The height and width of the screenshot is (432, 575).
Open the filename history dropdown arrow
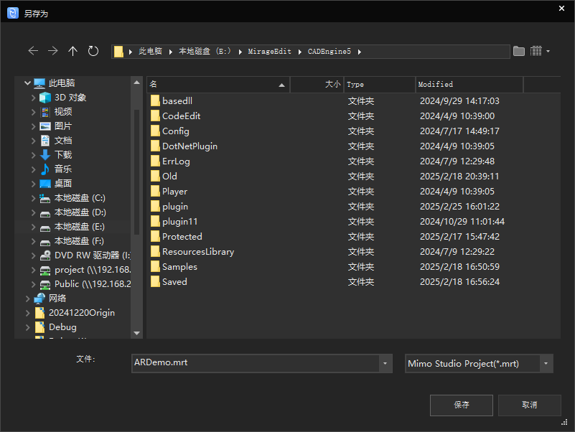(x=385, y=364)
